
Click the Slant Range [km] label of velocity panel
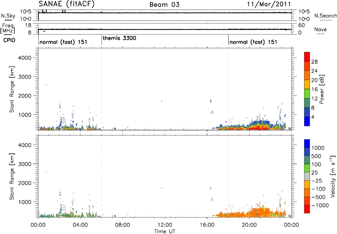[12, 177]
